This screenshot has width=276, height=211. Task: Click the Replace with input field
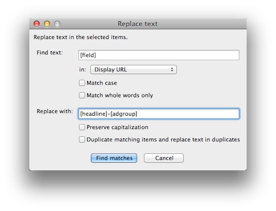point(159,114)
